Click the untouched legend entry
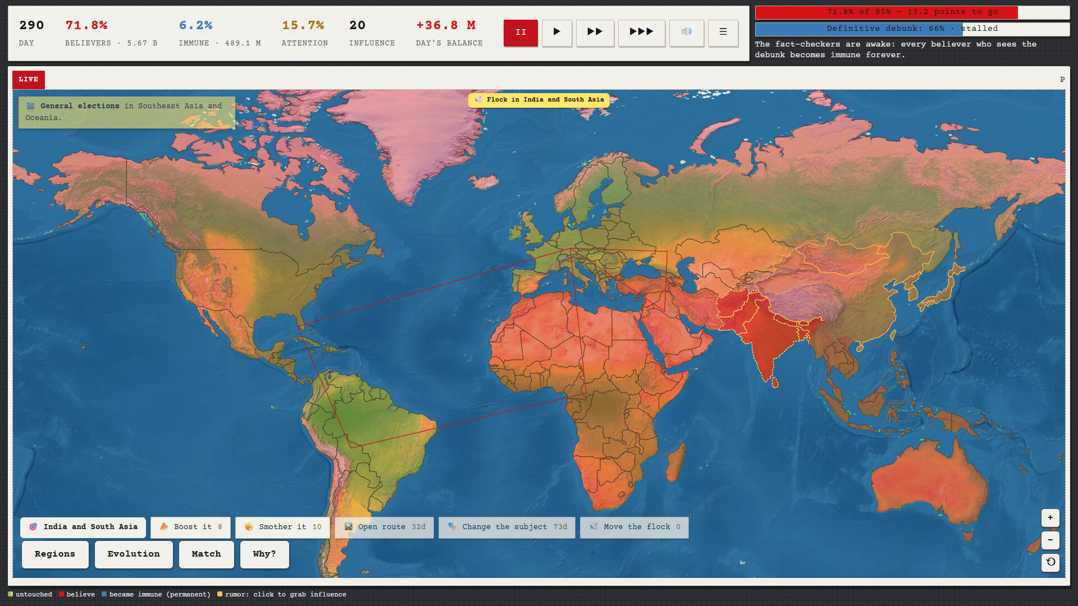The width and height of the screenshot is (1078, 606). pos(30,595)
